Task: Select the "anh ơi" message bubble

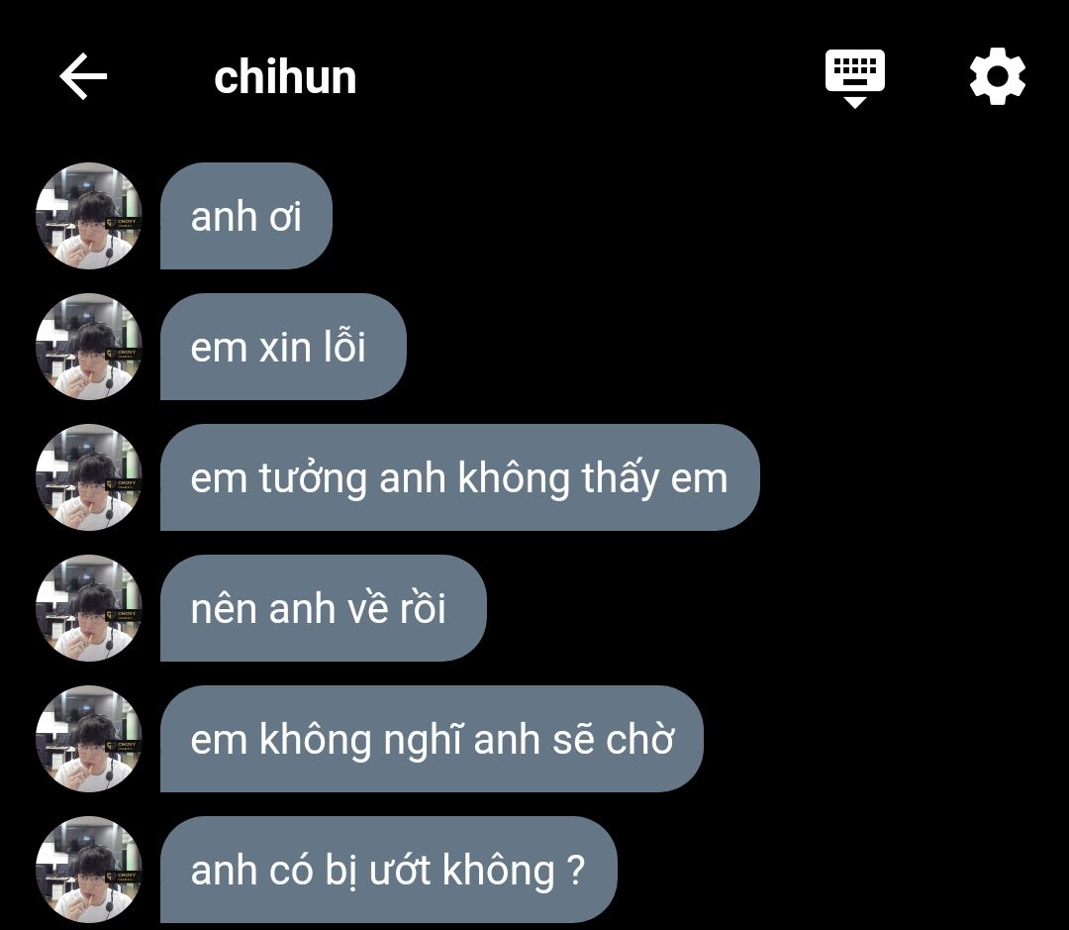Action: click(246, 216)
